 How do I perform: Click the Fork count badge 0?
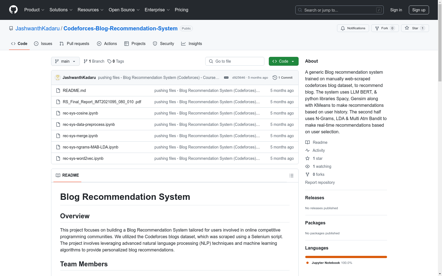tap(392, 28)
